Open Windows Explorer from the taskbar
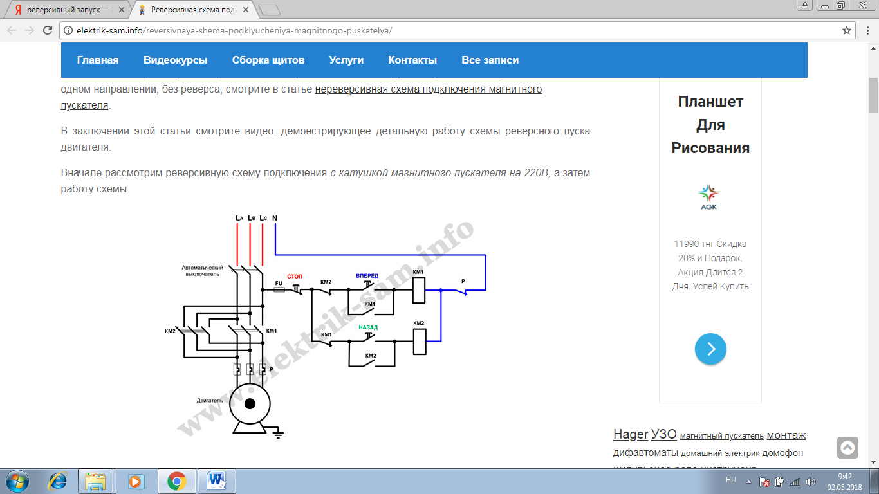Screen dimensions: 879x494 (95, 481)
